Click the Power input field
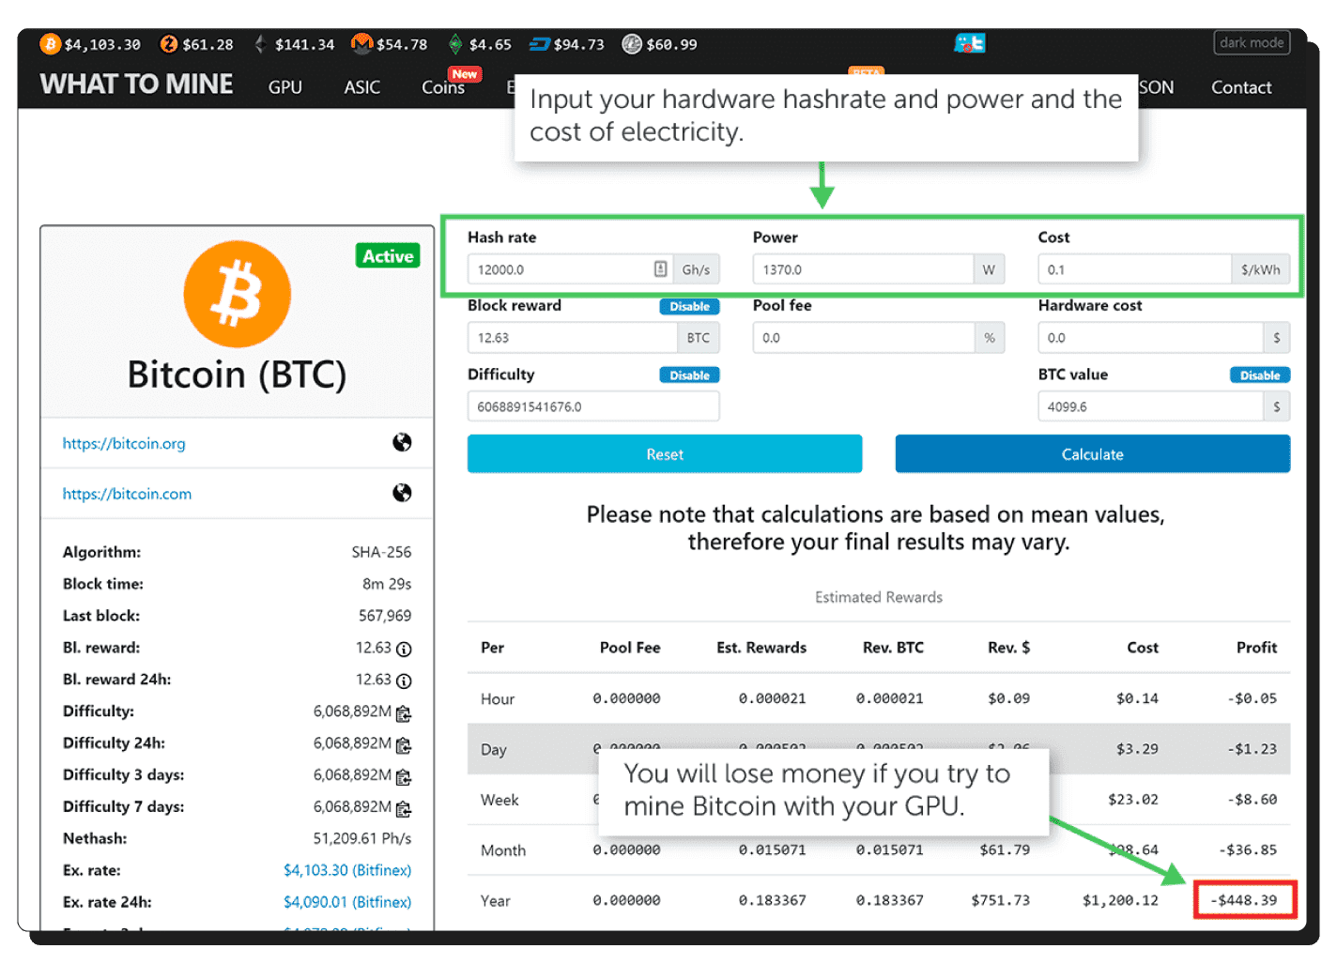Viewport: 1337px width, 964px height. tap(863, 269)
